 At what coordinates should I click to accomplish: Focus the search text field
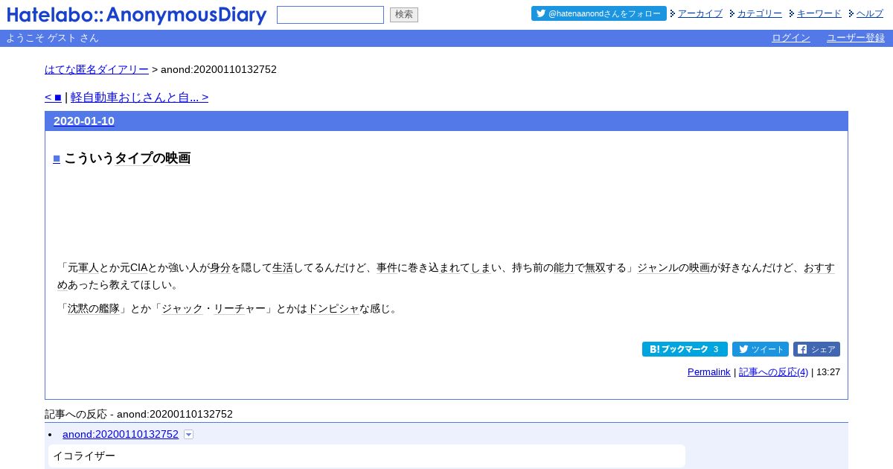pyautogui.click(x=330, y=15)
